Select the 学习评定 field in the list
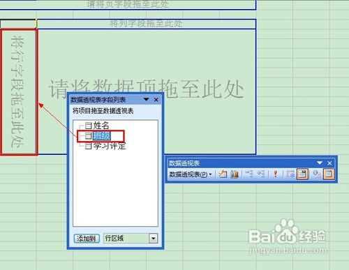 tap(110, 146)
